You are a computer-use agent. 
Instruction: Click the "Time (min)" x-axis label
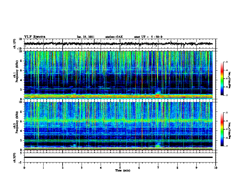123,170
